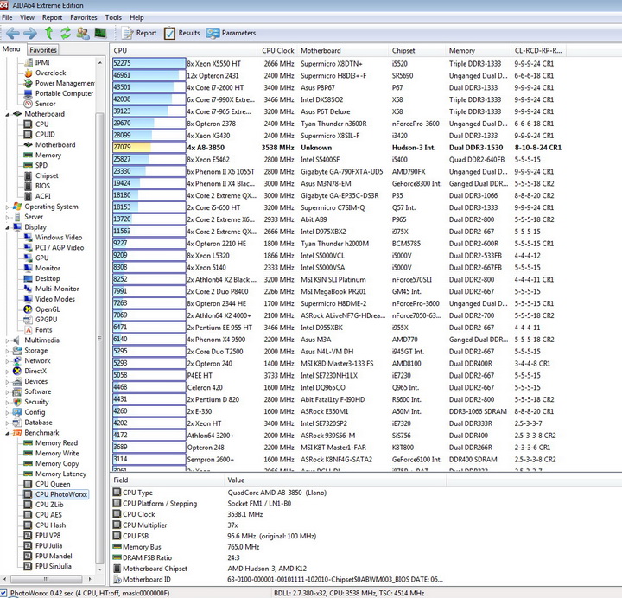Screen dimensions: 622x598
Task: Click the Report toolbar button
Action: [x=139, y=33]
